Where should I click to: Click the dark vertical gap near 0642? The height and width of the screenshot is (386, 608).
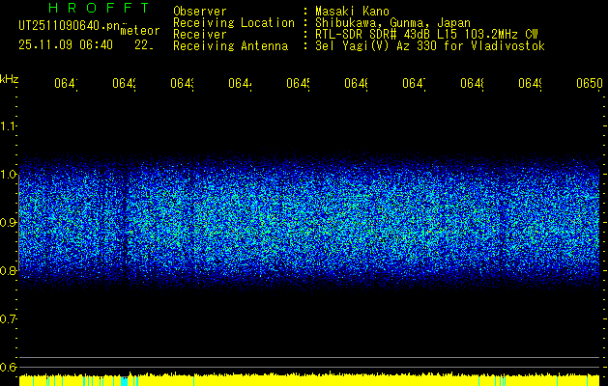[x=124, y=221]
